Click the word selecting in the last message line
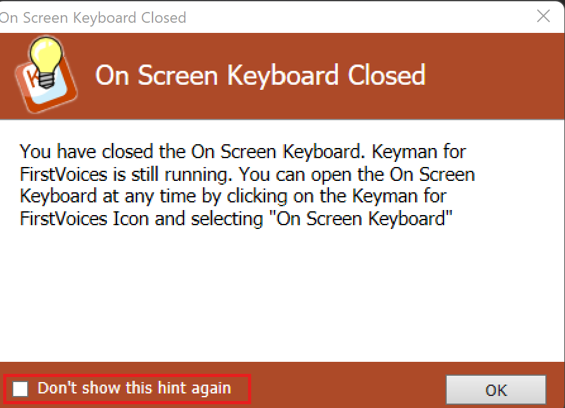565x408 pixels. (x=227, y=219)
